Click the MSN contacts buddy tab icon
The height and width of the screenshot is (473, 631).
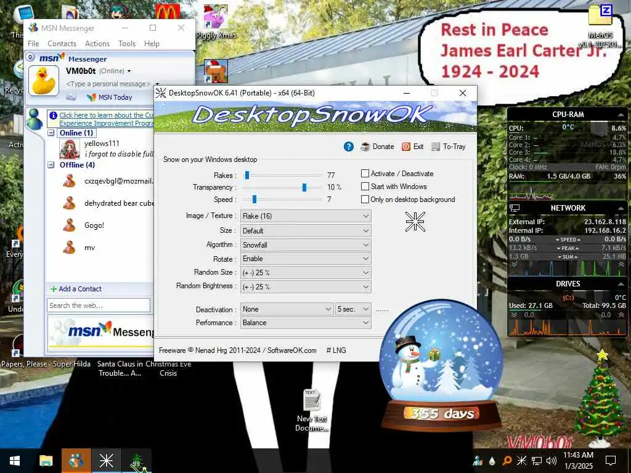tap(34, 119)
